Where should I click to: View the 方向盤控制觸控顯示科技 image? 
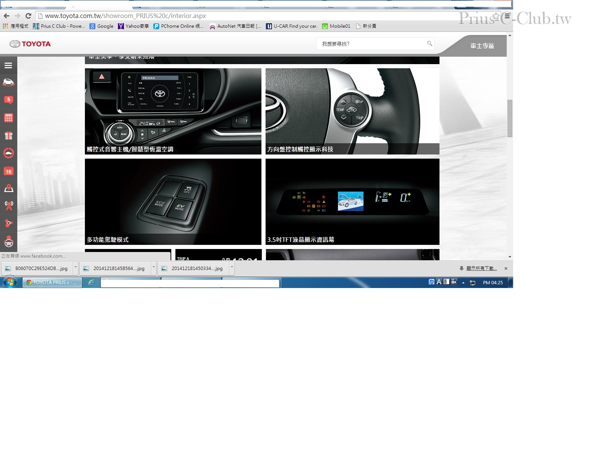point(352,111)
